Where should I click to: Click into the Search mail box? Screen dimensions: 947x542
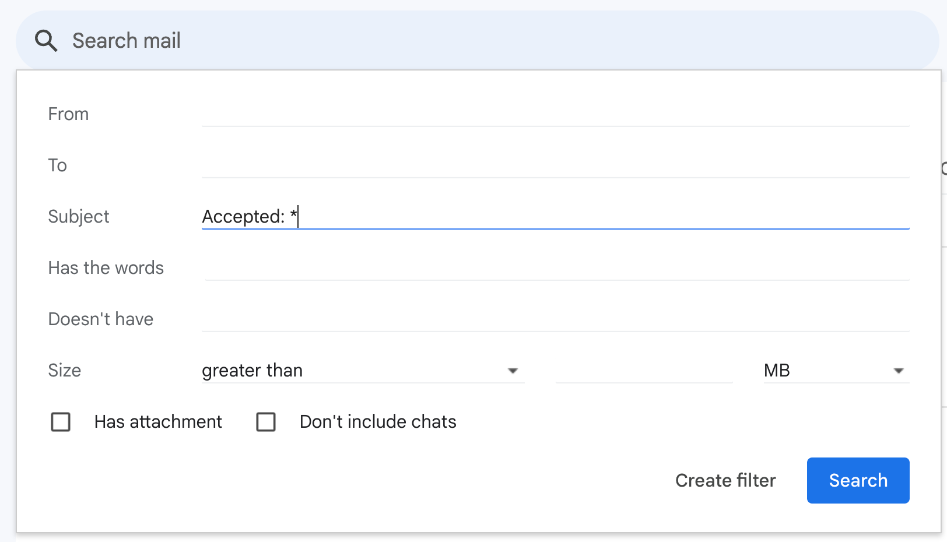[467, 41]
